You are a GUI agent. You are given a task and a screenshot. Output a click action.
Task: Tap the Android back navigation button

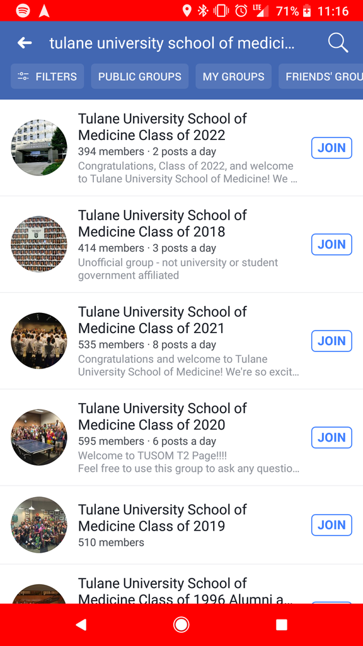coord(81,625)
